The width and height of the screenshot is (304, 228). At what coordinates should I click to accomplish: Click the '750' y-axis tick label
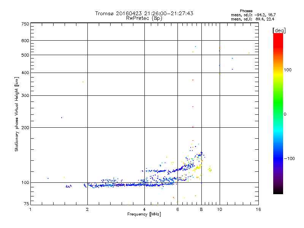coord(25,24)
